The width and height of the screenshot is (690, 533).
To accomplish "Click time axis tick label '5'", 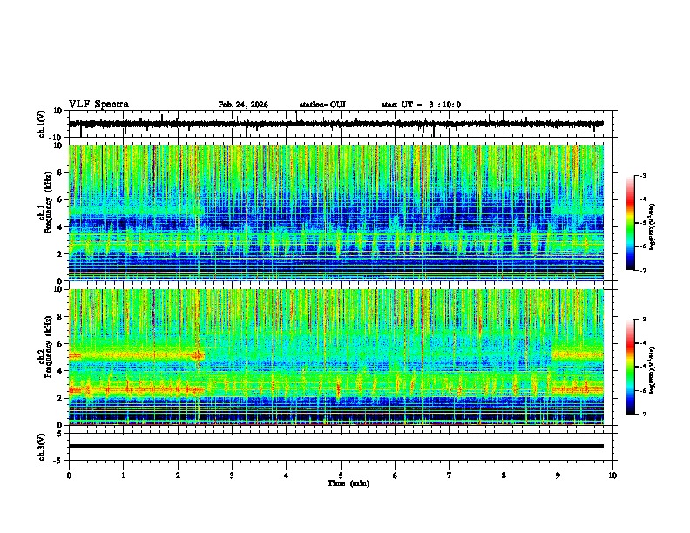I will pos(341,475).
